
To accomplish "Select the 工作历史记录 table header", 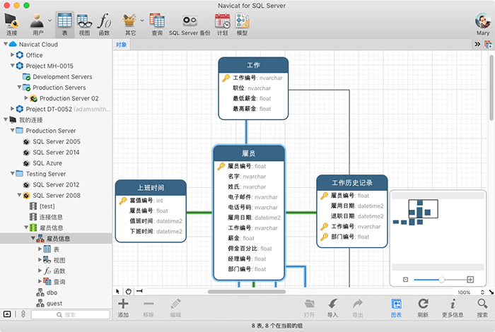I will pyautogui.click(x=352, y=183).
